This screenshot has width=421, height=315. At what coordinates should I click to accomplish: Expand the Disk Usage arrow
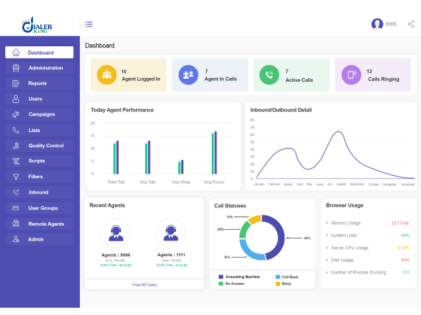(x=327, y=260)
